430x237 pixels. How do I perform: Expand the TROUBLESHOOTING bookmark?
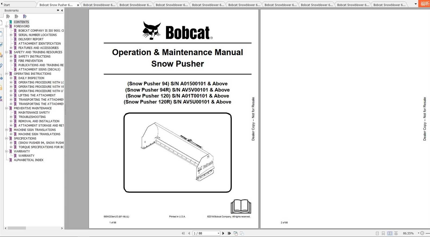[x=11, y=117]
